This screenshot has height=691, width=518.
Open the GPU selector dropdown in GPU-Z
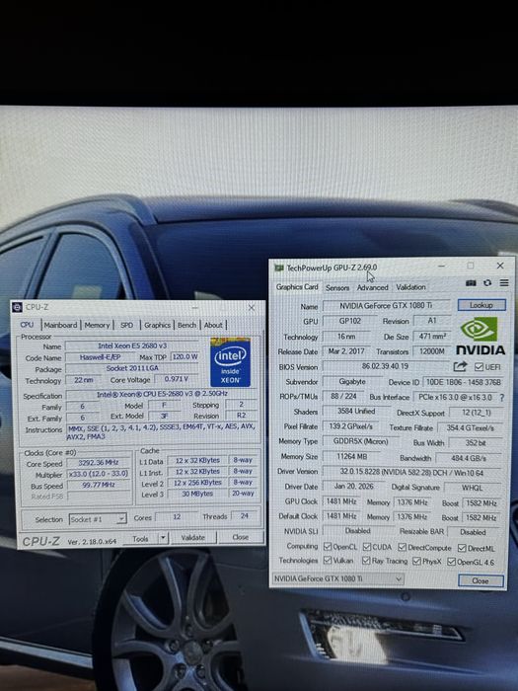[x=337, y=578]
